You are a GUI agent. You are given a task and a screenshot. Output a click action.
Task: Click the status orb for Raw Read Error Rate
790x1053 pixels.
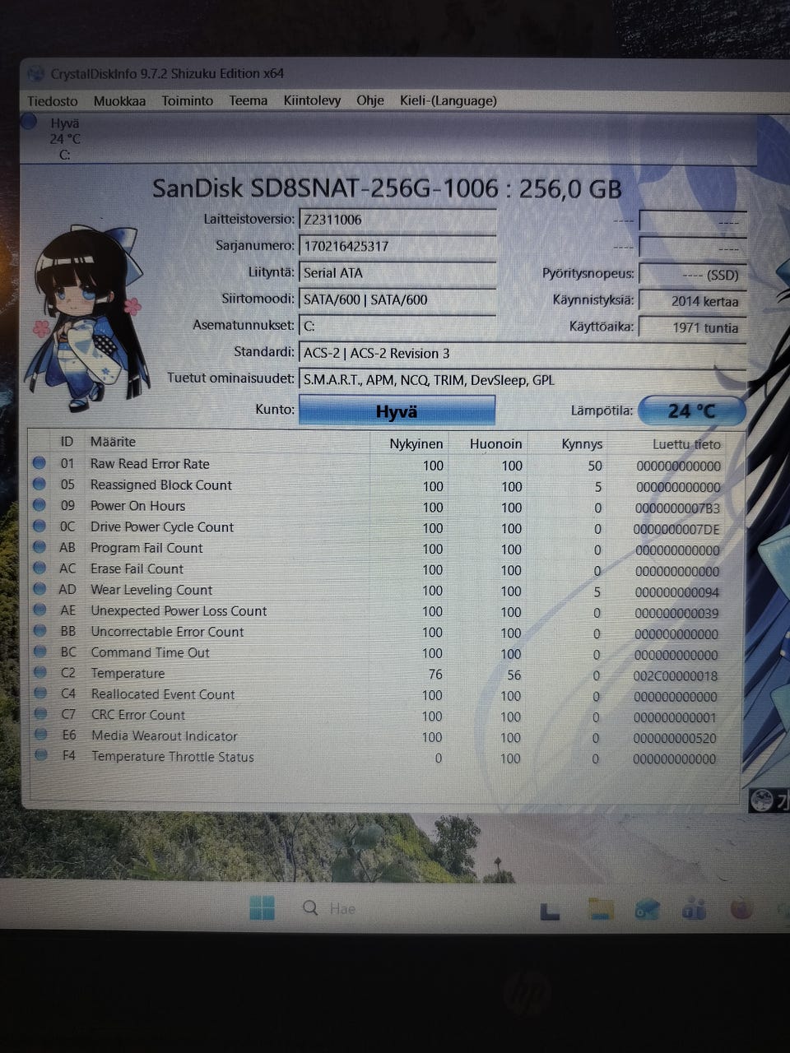coord(39,463)
